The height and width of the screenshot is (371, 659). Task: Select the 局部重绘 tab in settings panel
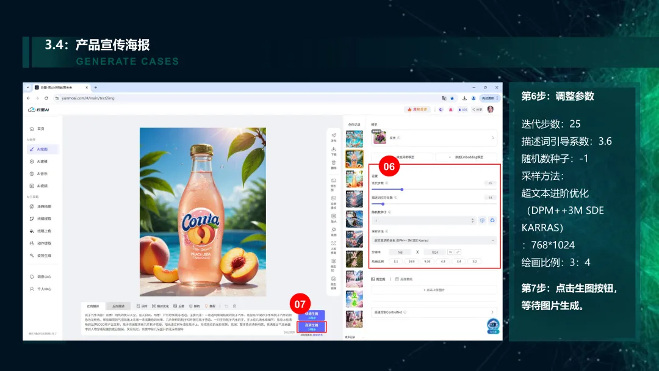tap(404, 279)
